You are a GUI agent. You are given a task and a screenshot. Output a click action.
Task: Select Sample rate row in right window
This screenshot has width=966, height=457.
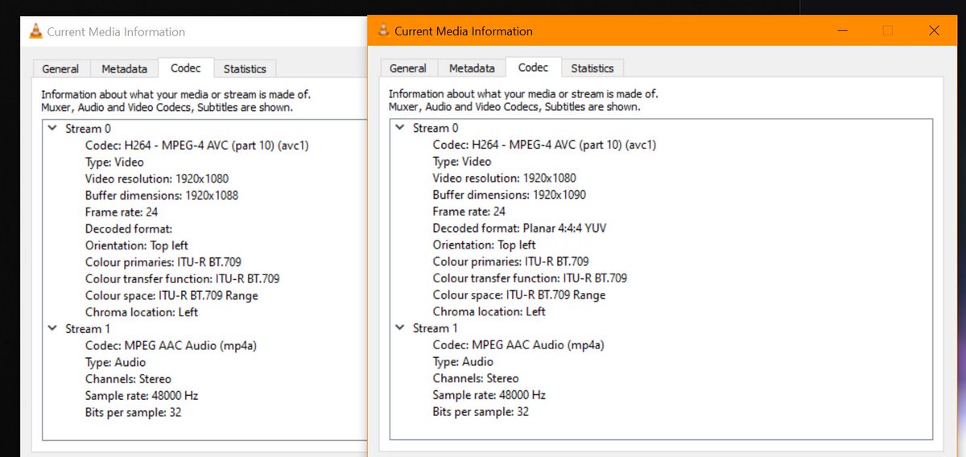pyautogui.click(x=489, y=395)
